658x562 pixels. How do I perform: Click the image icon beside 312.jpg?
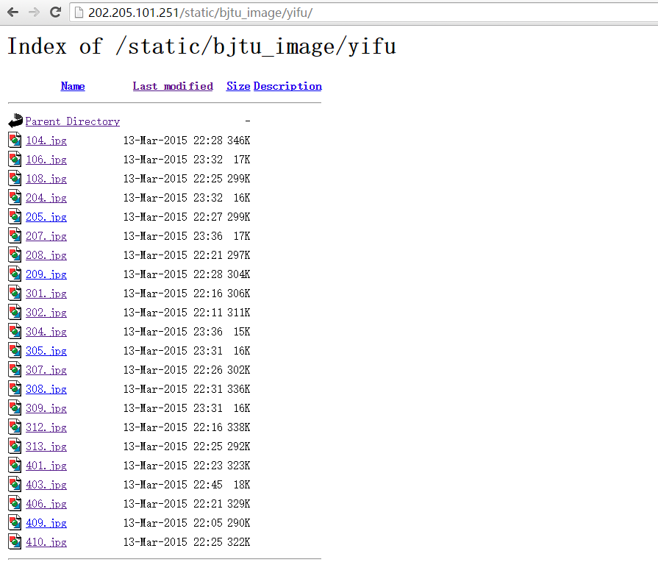(x=15, y=427)
